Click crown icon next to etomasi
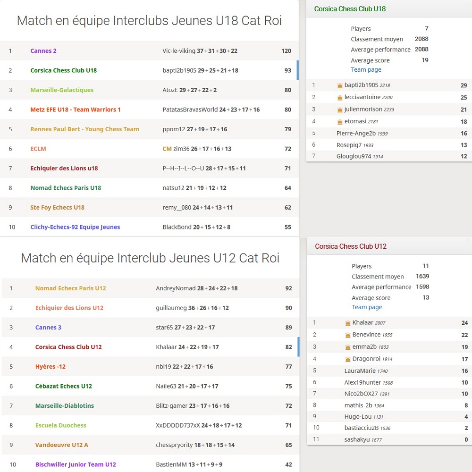 [340, 122]
